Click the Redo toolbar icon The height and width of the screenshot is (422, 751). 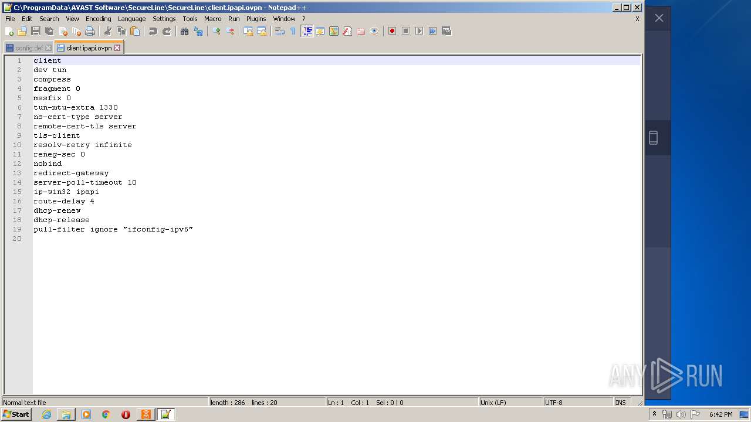click(167, 31)
